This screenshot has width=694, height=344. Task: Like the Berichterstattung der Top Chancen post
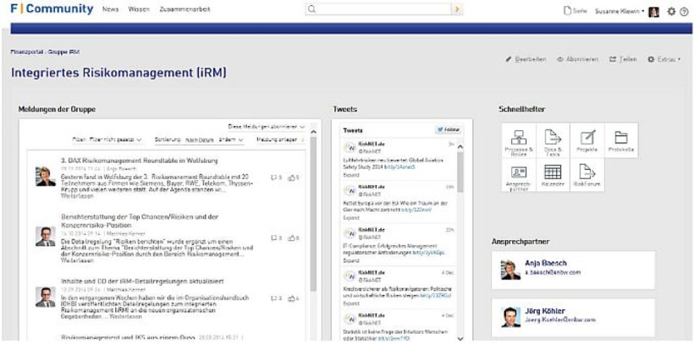pos(293,238)
